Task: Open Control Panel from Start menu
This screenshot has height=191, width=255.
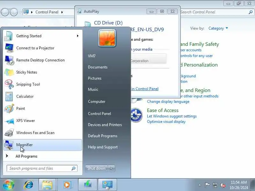Action: (x=99, y=114)
